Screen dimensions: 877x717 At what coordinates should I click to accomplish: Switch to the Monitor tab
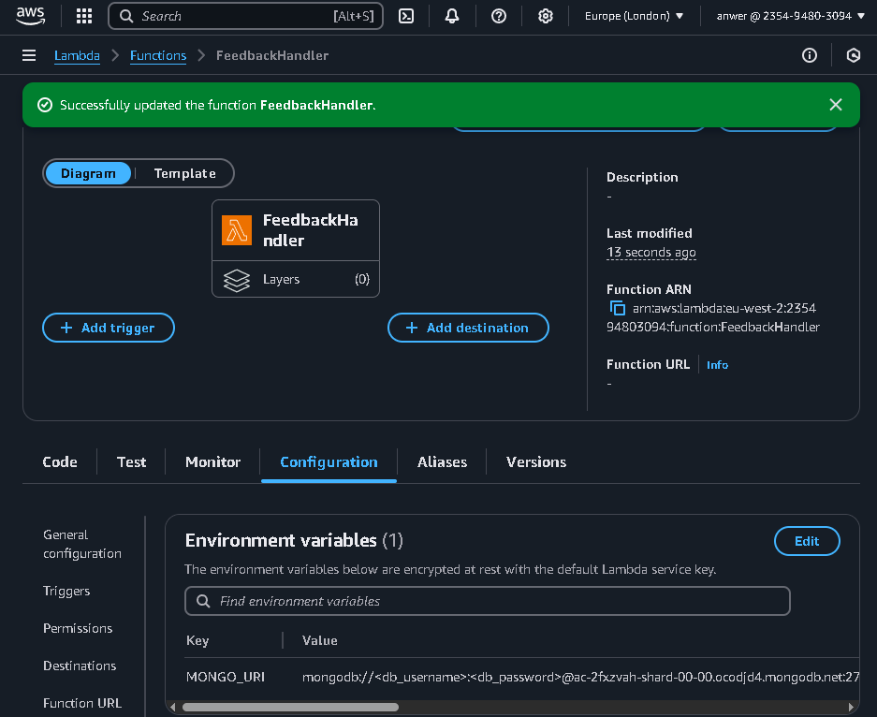point(213,462)
